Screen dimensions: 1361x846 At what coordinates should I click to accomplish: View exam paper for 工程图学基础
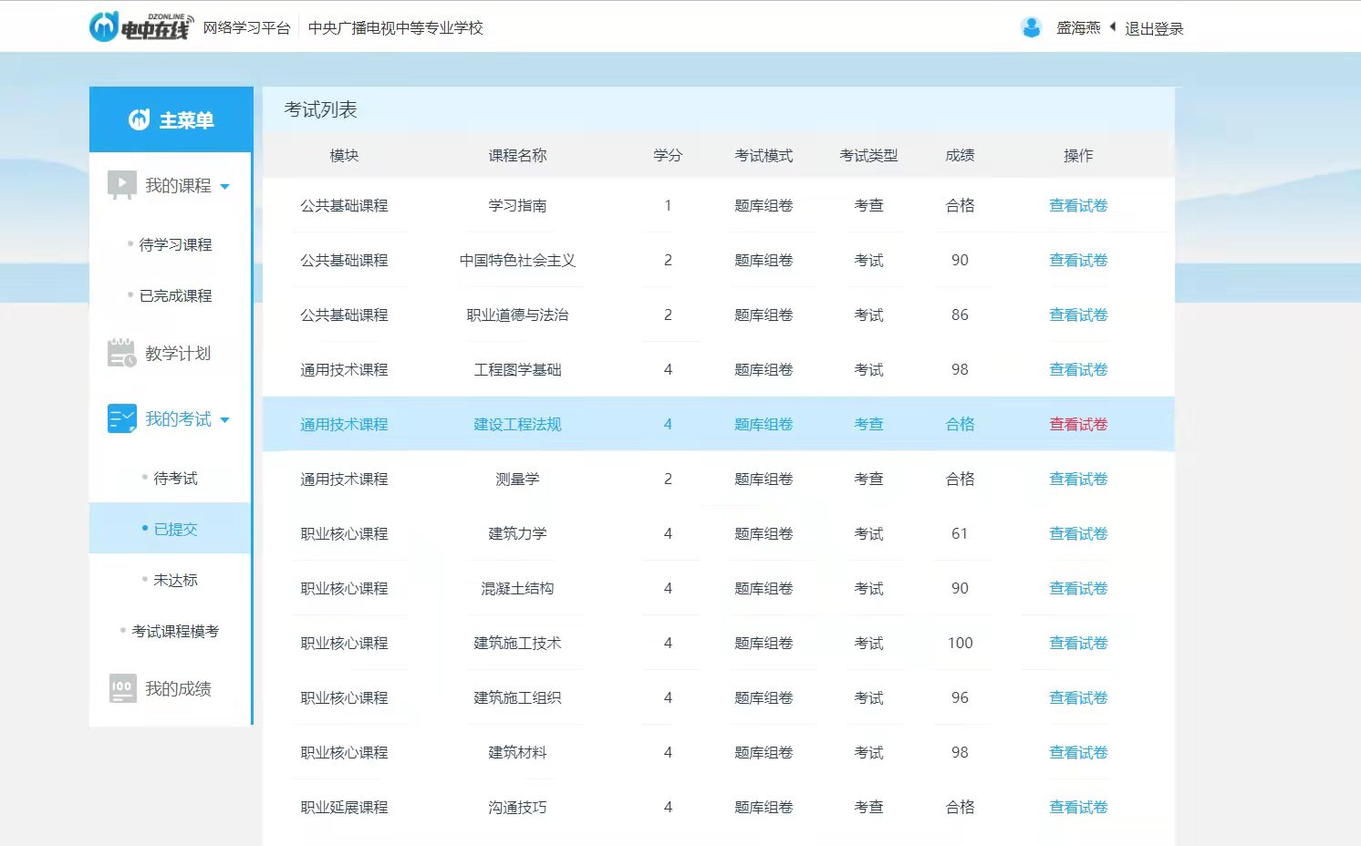coord(1078,369)
